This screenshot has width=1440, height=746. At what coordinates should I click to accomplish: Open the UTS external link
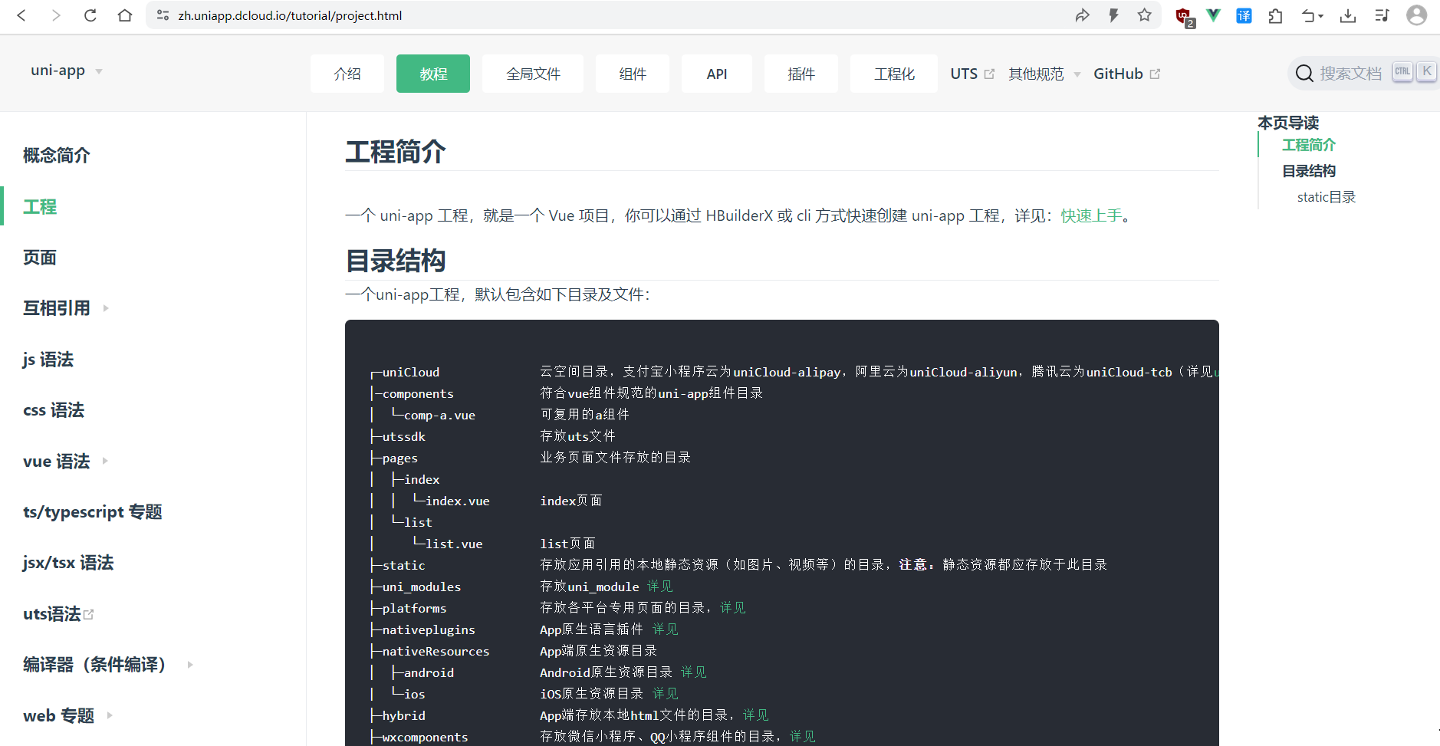(x=972, y=74)
